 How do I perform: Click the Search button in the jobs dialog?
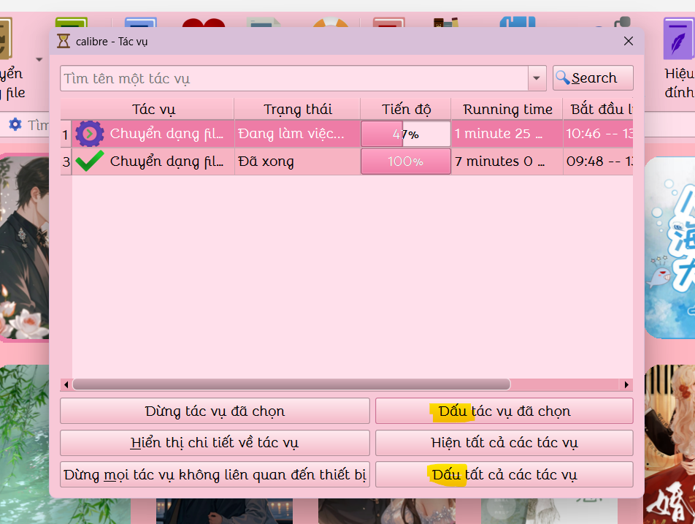tap(593, 78)
